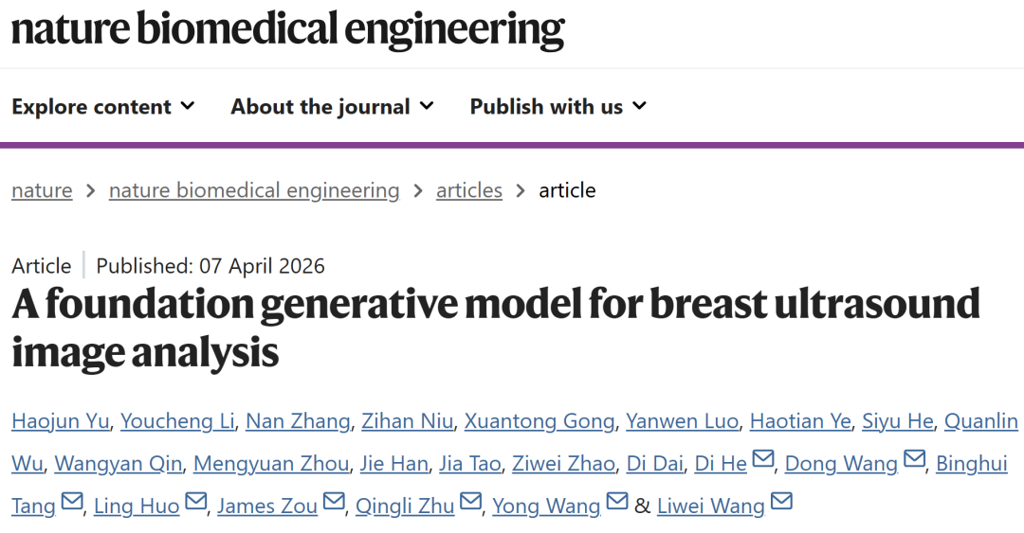
Task: Click the mail icon after Liwei Wang
Action: pos(781,503)
